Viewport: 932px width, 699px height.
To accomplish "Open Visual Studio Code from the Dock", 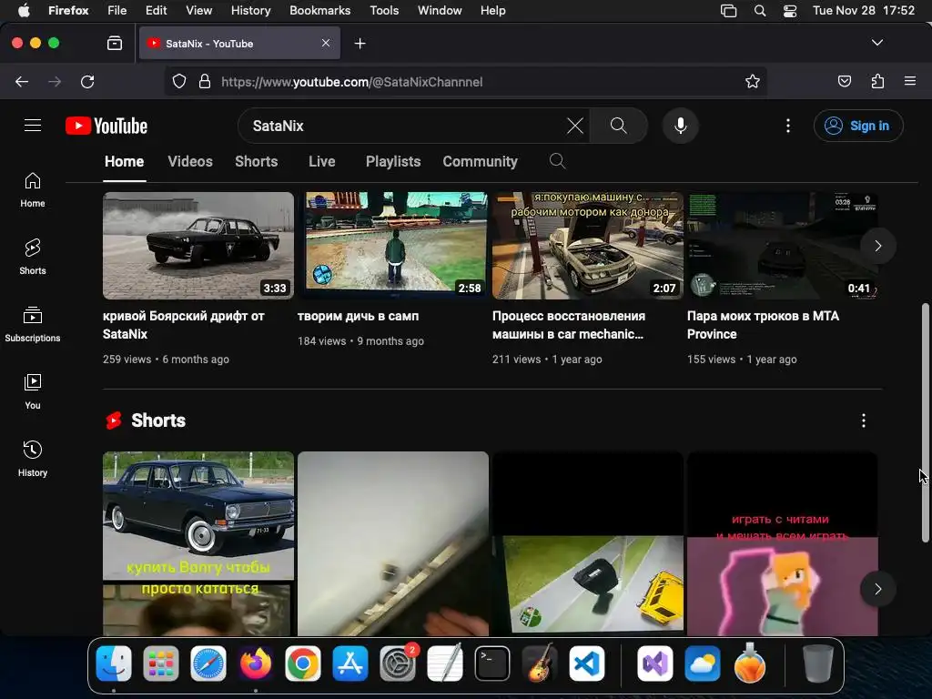I will pos(587,664).
